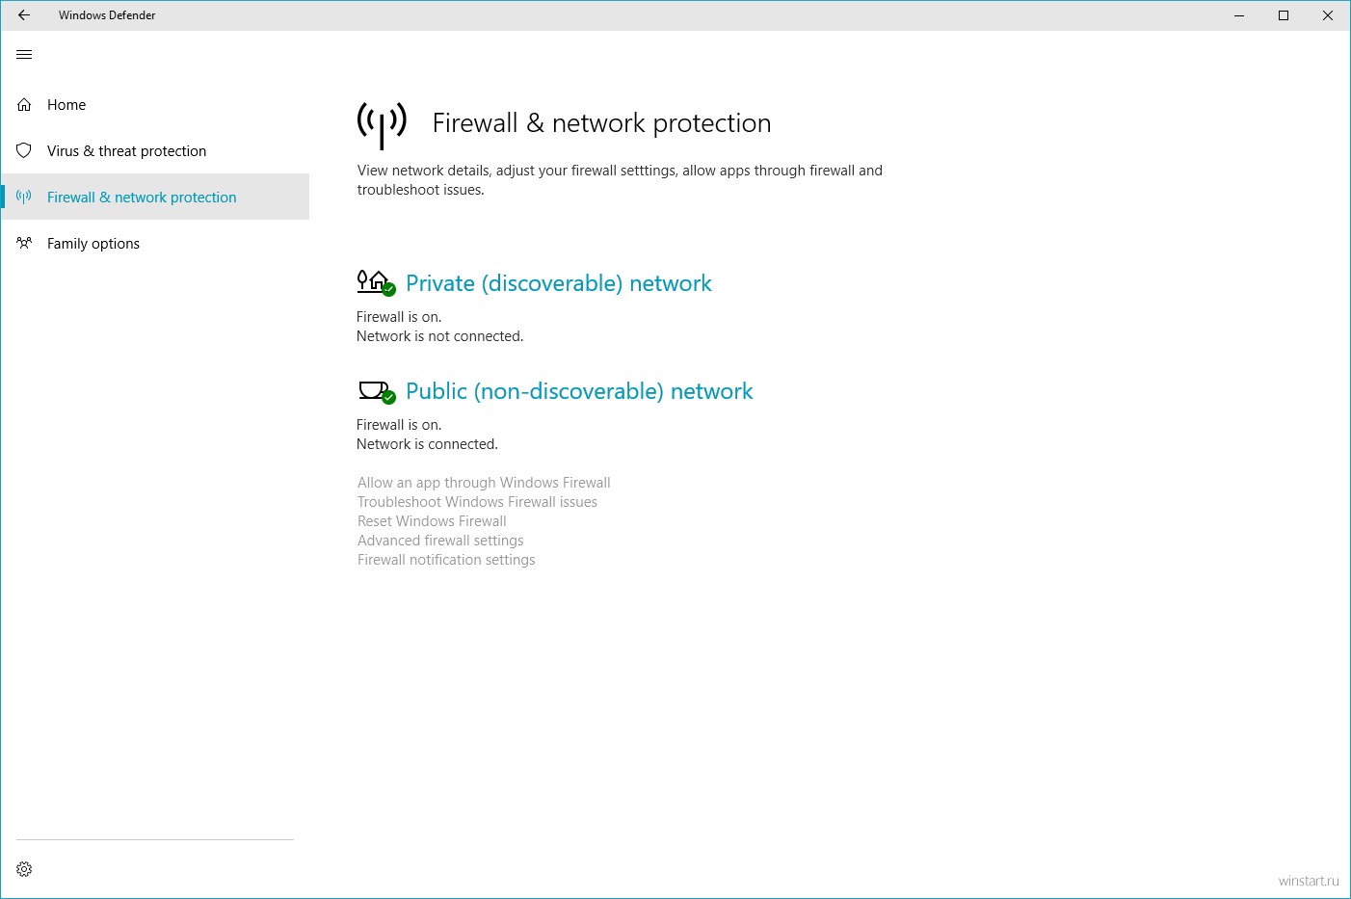Click the Virus protection shield icon

pos(24,151)
